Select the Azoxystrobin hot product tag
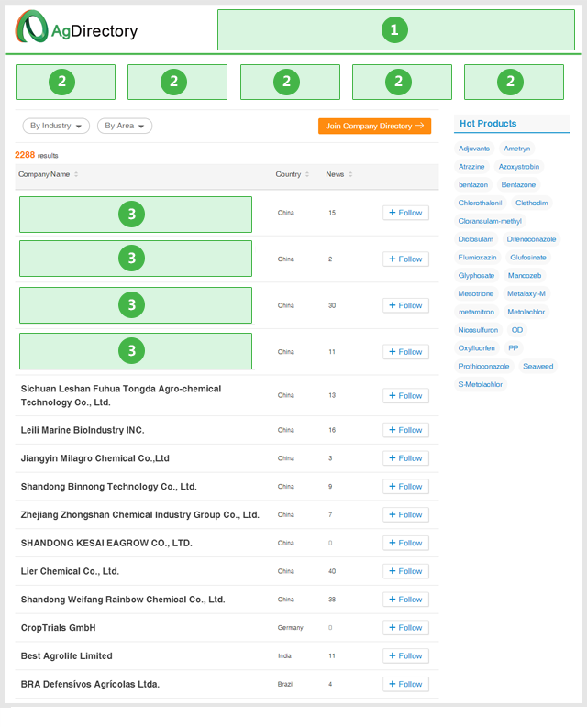Viewport: 587px width, 727px height. click(519, 167)
